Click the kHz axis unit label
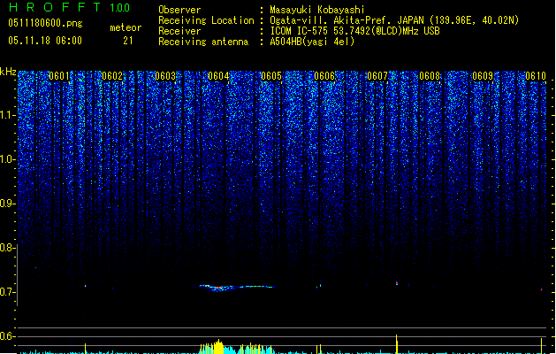This screenshot has width=556, height=354. coord(8,72)
